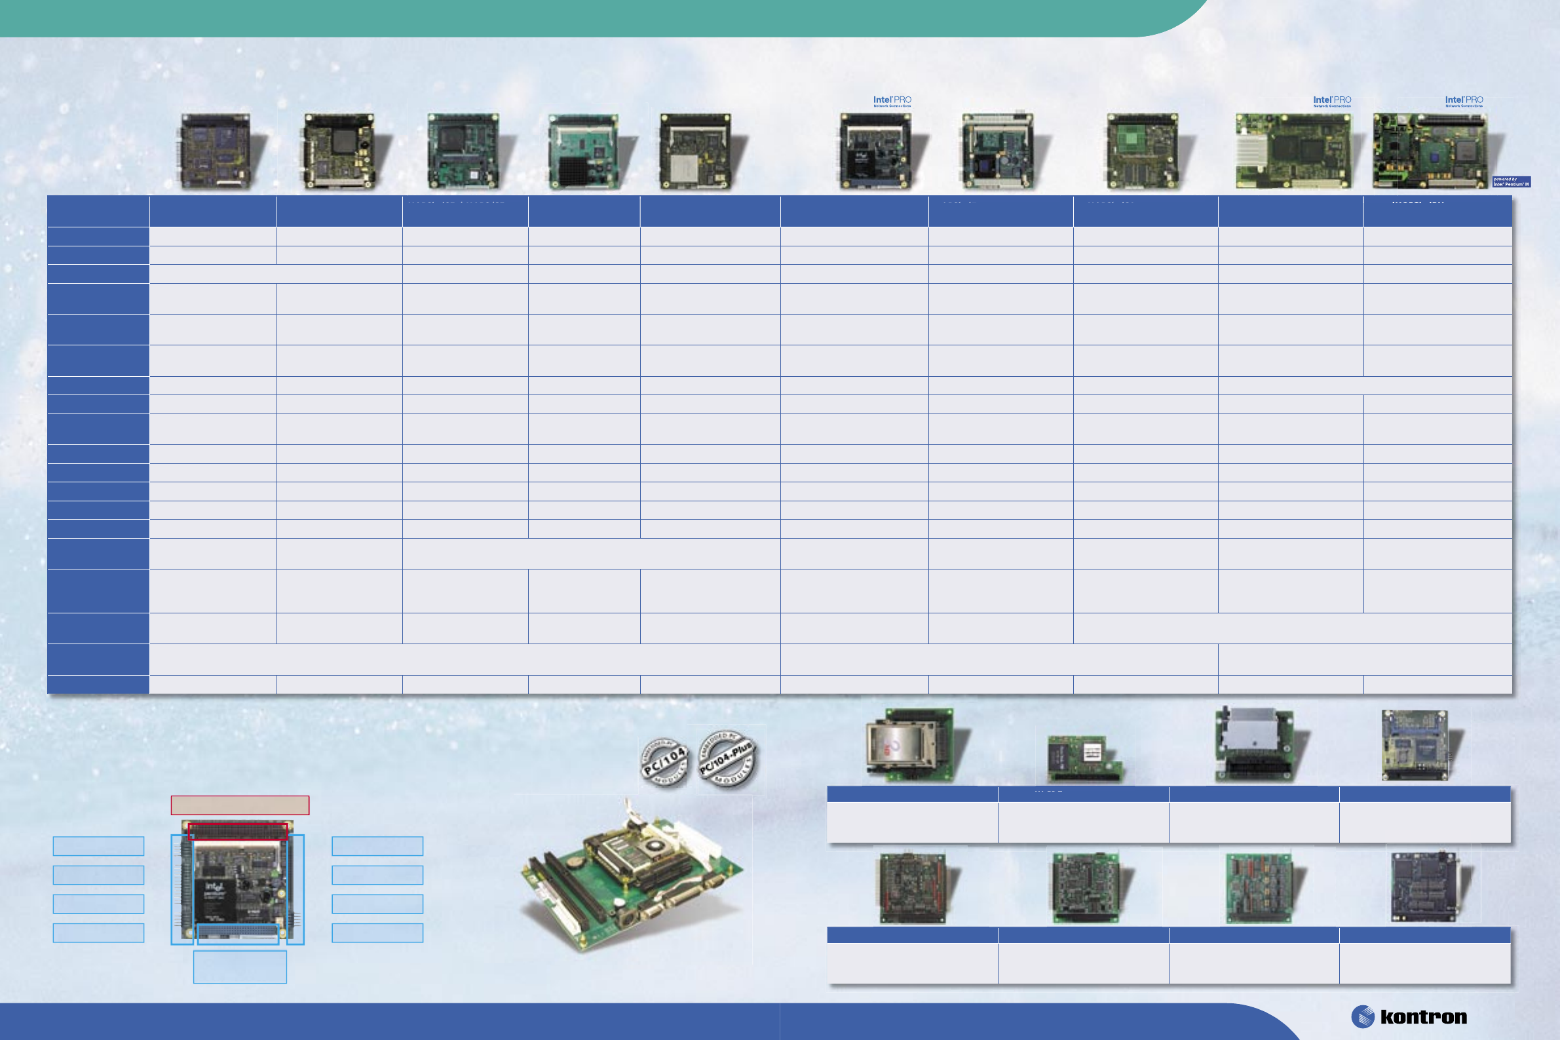Click the leftmost Intel PRO Network Connections logo
Image resolution: width=1560 pixels, height=1040 pixels.
[892, 101]
